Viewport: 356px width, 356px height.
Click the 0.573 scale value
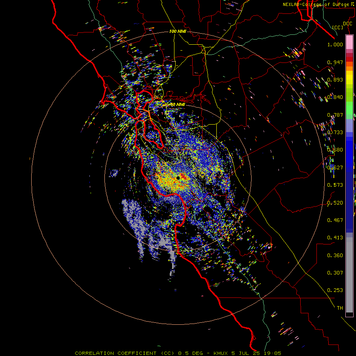(x=335, y=185)
